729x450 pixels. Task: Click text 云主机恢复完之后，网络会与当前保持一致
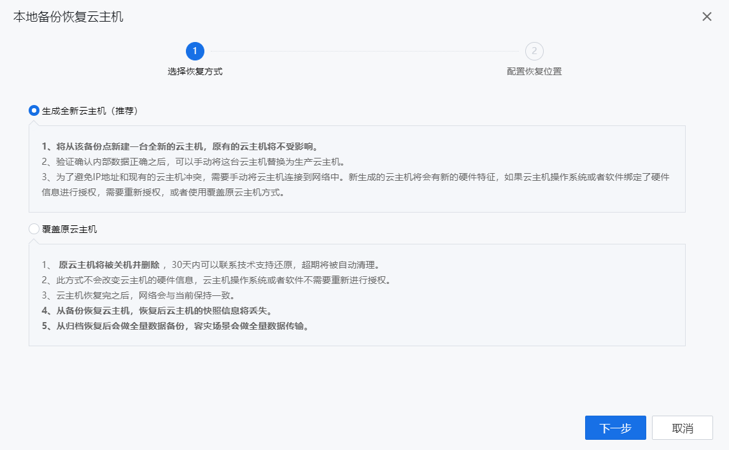click(143, 296)
